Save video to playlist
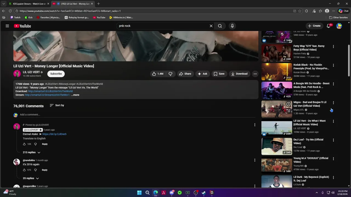 click(x=219, y=74)
